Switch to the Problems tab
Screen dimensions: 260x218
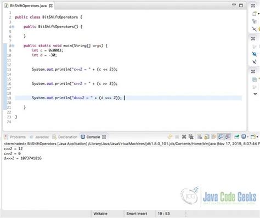click(x=18, y=137)
